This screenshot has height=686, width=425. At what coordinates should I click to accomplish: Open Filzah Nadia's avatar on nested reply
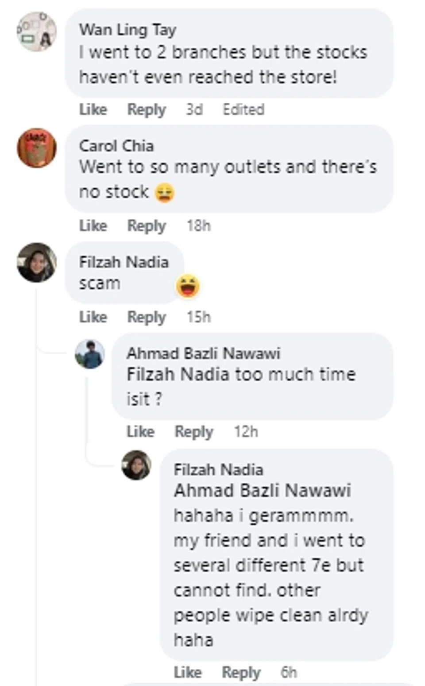136,465
